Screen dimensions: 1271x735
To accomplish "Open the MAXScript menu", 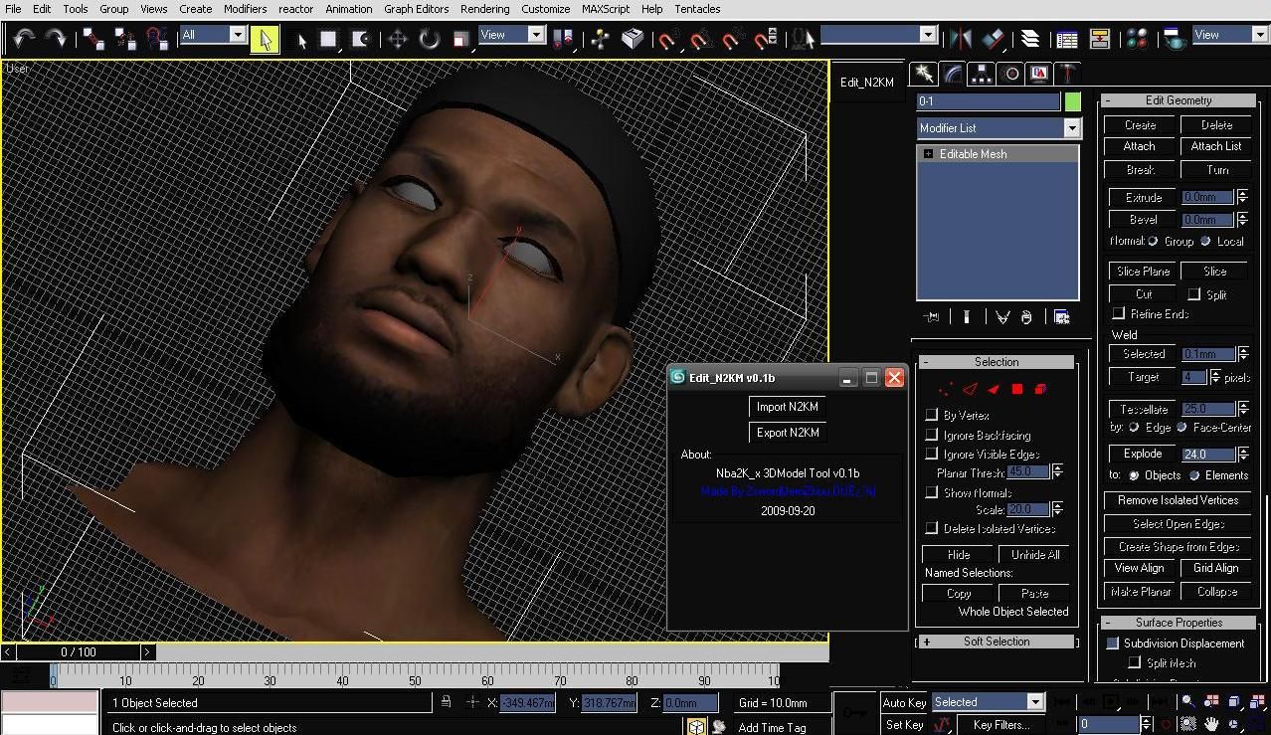I will coord(606,9).
